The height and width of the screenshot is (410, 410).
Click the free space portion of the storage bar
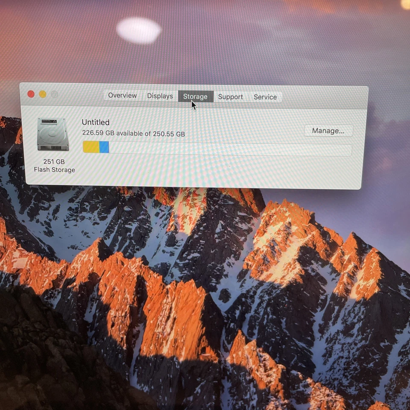[230, 149]
